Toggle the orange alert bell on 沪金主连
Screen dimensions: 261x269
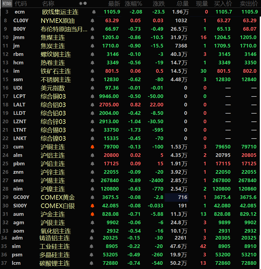(92, 214)
